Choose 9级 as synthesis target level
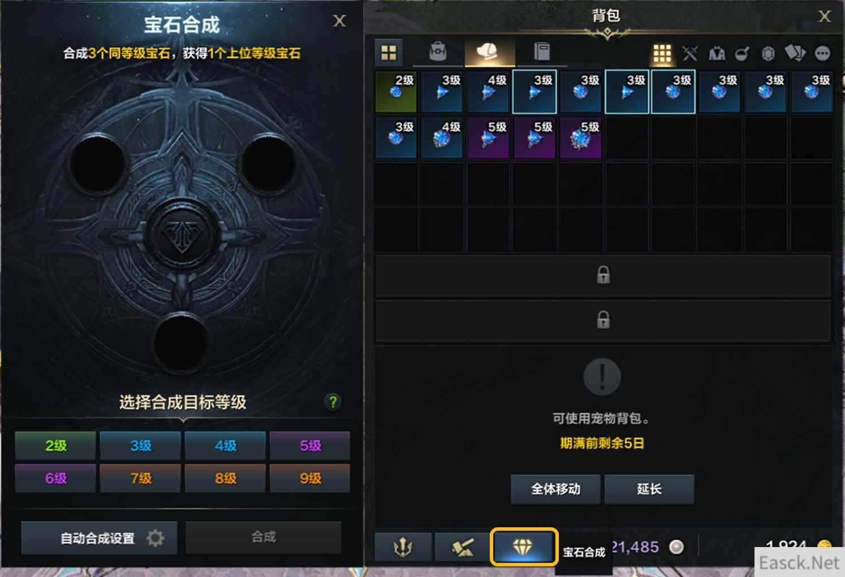The image size is (845, 577). (310, 479)
